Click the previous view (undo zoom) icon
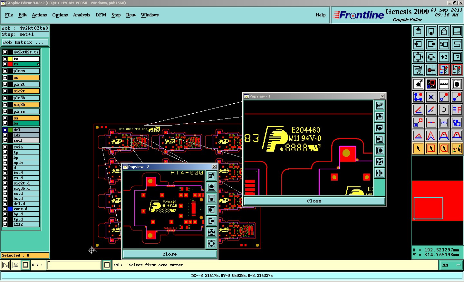 [x=444, y=44]
